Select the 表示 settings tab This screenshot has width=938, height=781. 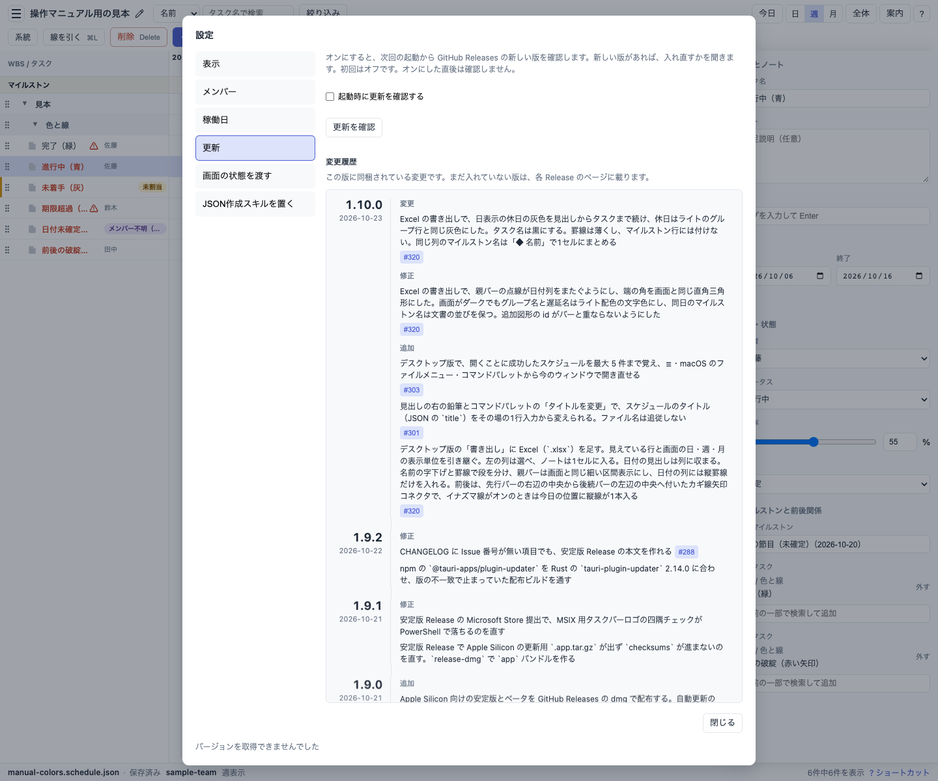255,64
